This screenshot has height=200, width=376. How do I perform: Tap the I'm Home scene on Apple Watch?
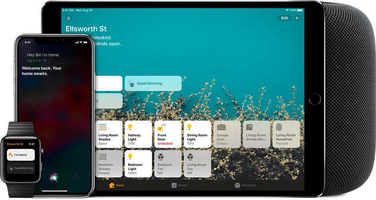click(x=21, y=155)
